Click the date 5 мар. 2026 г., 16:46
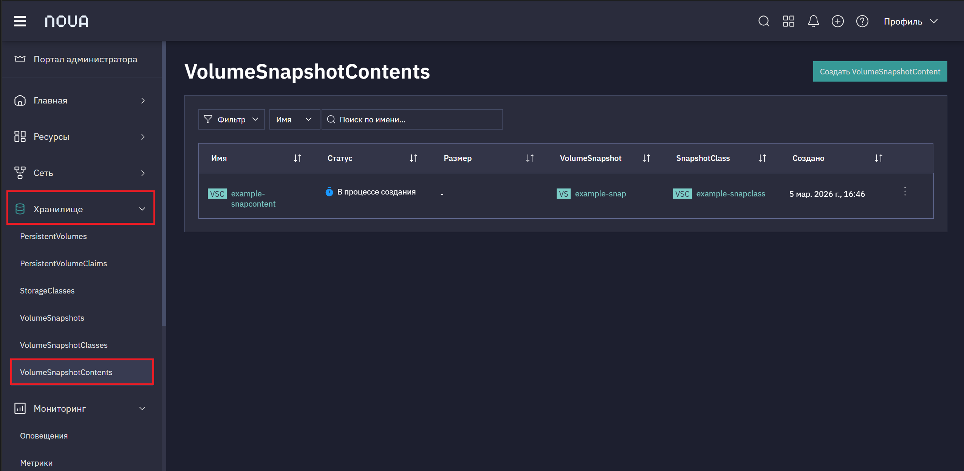Viewport: 964px width, 471px height. click(827, 194)
